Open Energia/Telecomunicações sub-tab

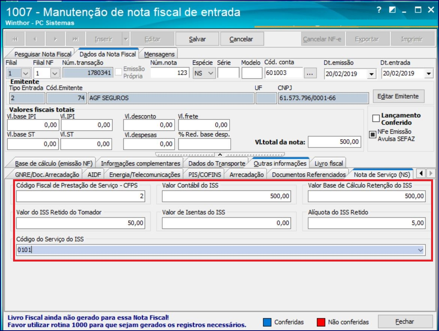tap(145, 174)
